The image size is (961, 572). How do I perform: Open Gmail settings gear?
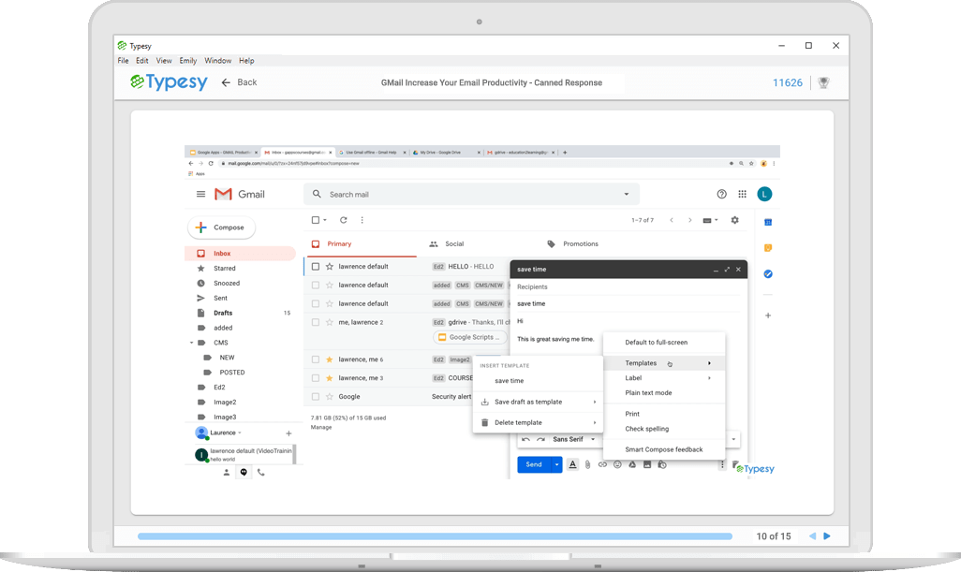point(735,220)
